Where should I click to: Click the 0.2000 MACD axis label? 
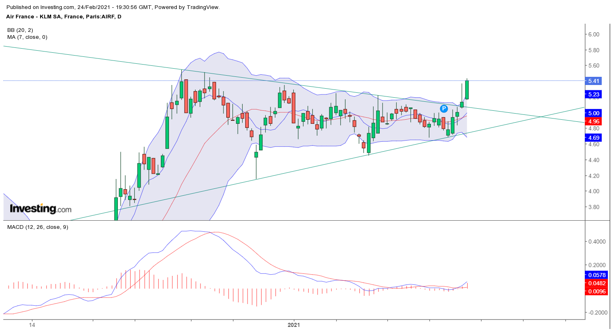[597, 265]
